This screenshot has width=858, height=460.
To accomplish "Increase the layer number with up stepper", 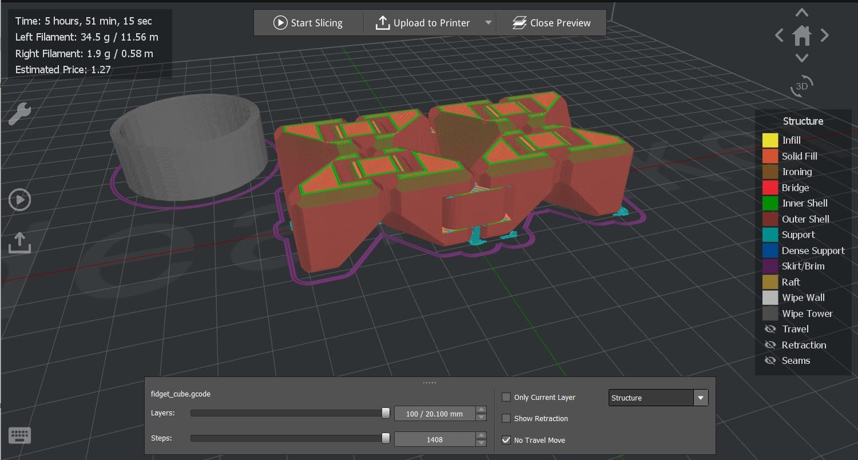I will [x=481, y=410].
